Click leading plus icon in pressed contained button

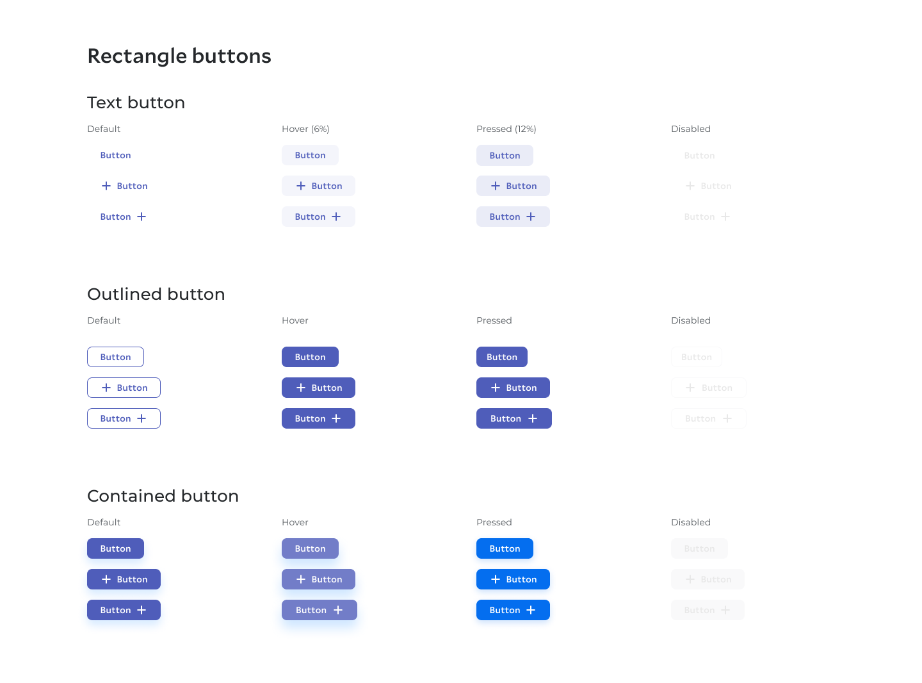click(496, 579)
